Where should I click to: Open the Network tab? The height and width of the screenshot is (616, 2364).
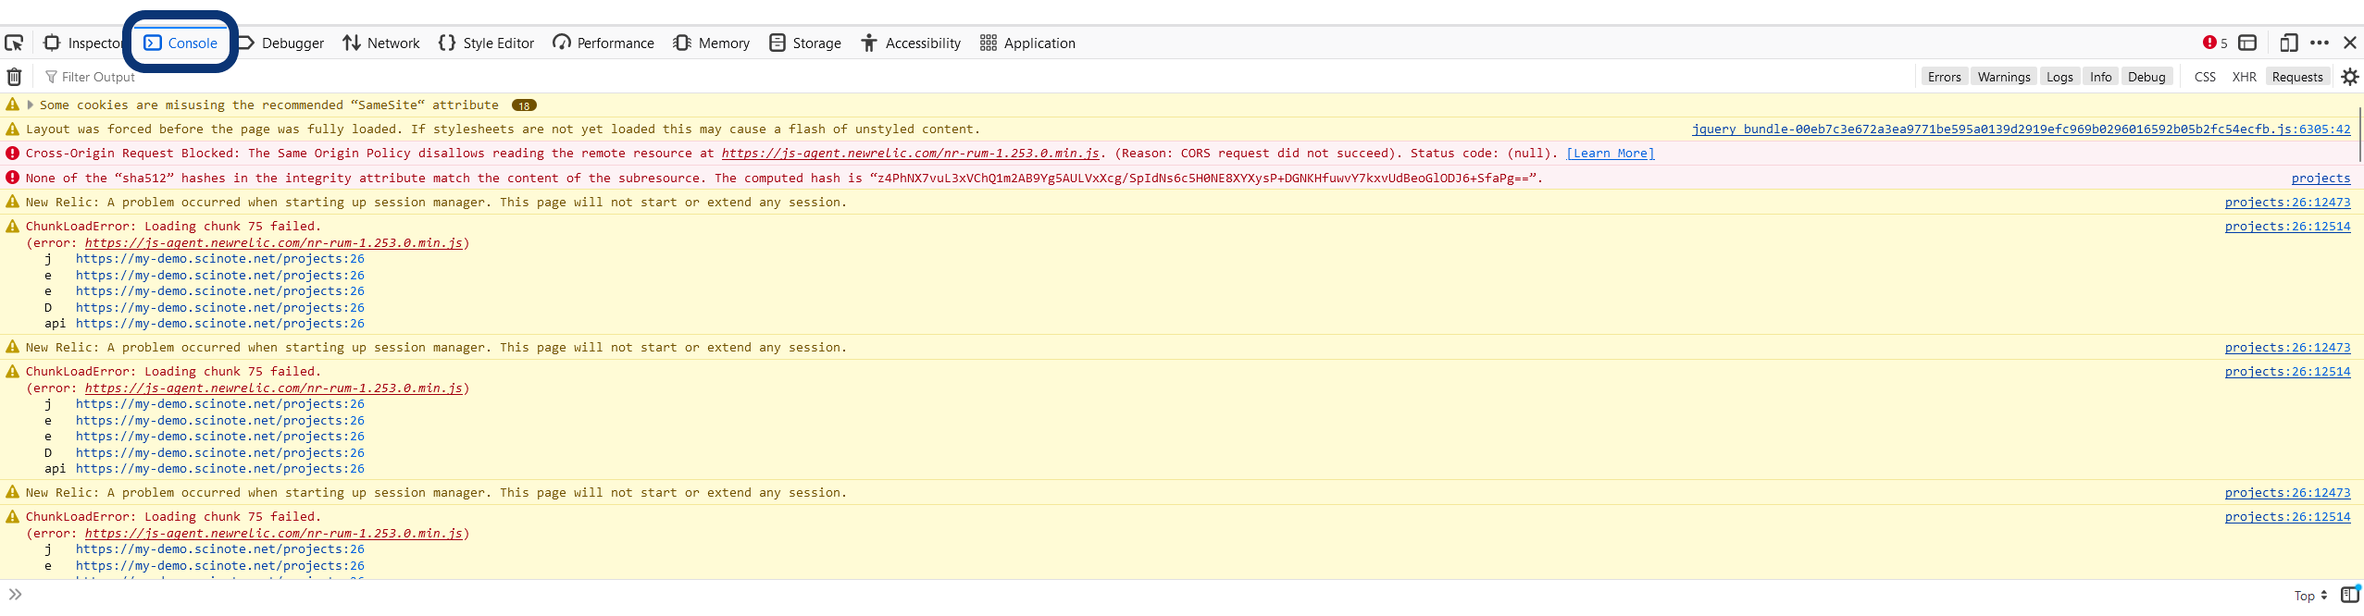[x=381, y=43]
